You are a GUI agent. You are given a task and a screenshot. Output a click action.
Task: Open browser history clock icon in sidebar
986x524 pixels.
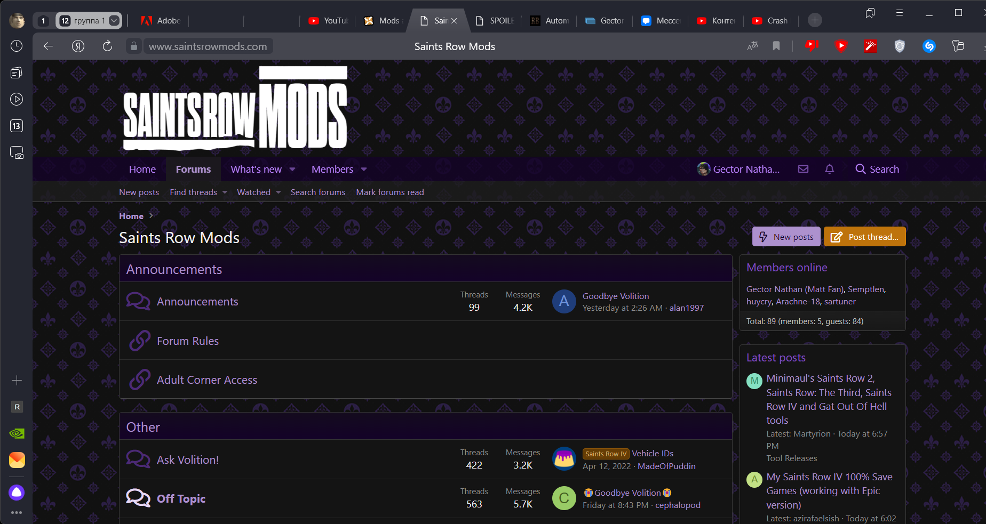tap(17, 46)
